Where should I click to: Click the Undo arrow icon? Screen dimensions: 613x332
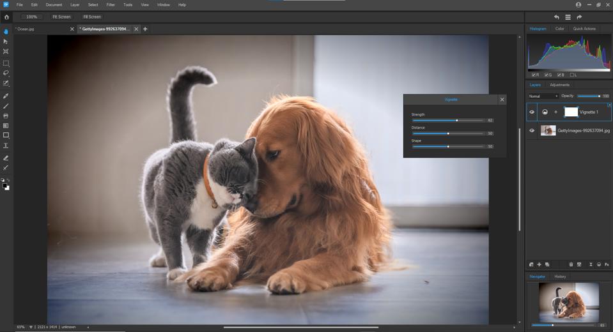click(556, 17)
